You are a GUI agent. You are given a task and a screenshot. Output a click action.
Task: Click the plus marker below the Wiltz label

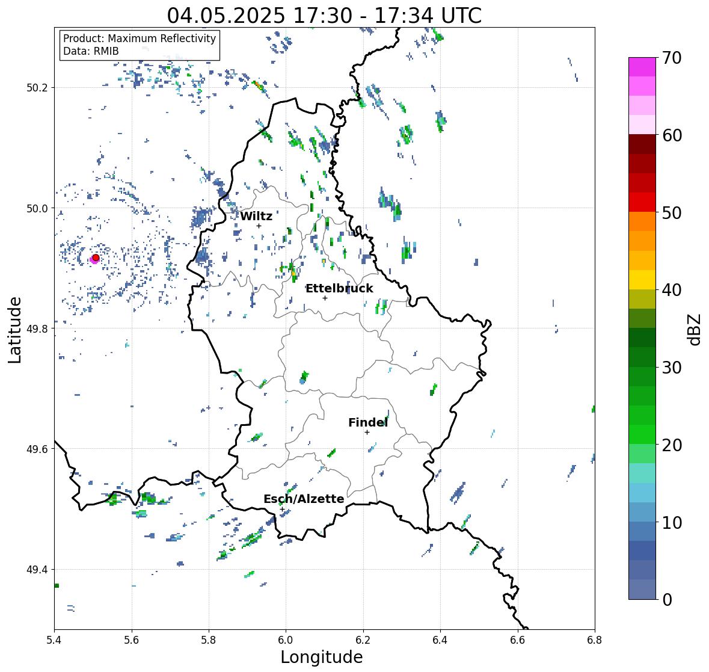(x=259, y=226)
